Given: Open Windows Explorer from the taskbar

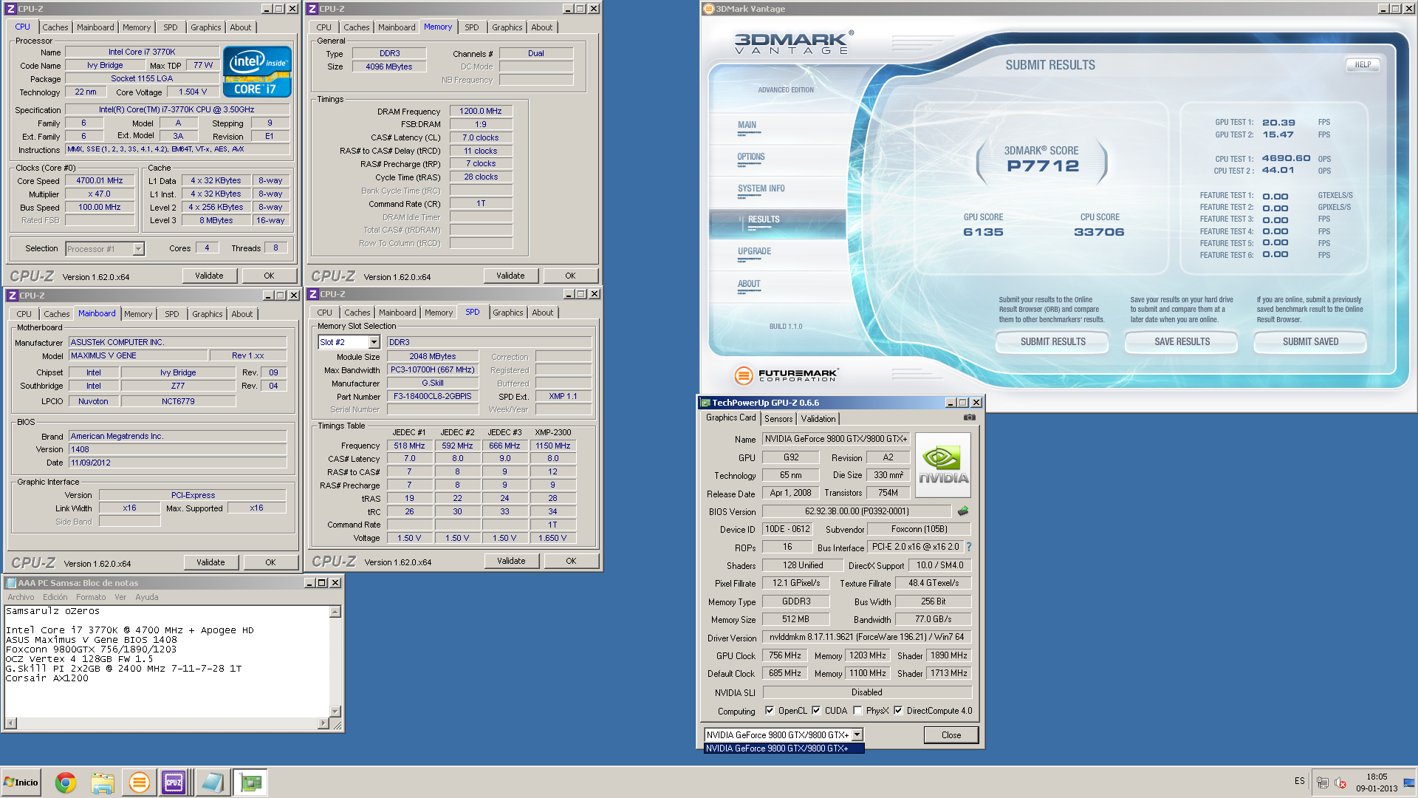Looking at the screenshot, I should pyautogui.click(x=103, y=782).
